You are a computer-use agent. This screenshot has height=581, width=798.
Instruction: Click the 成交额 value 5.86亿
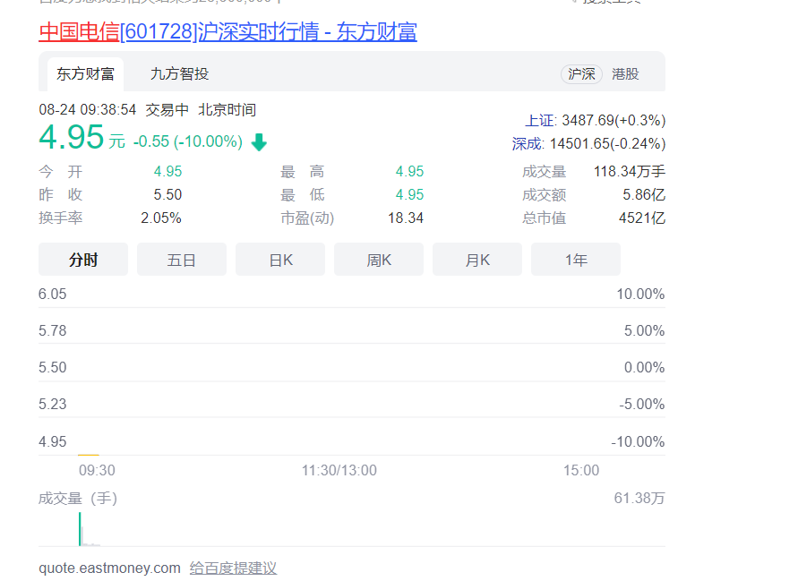[644, 195]
